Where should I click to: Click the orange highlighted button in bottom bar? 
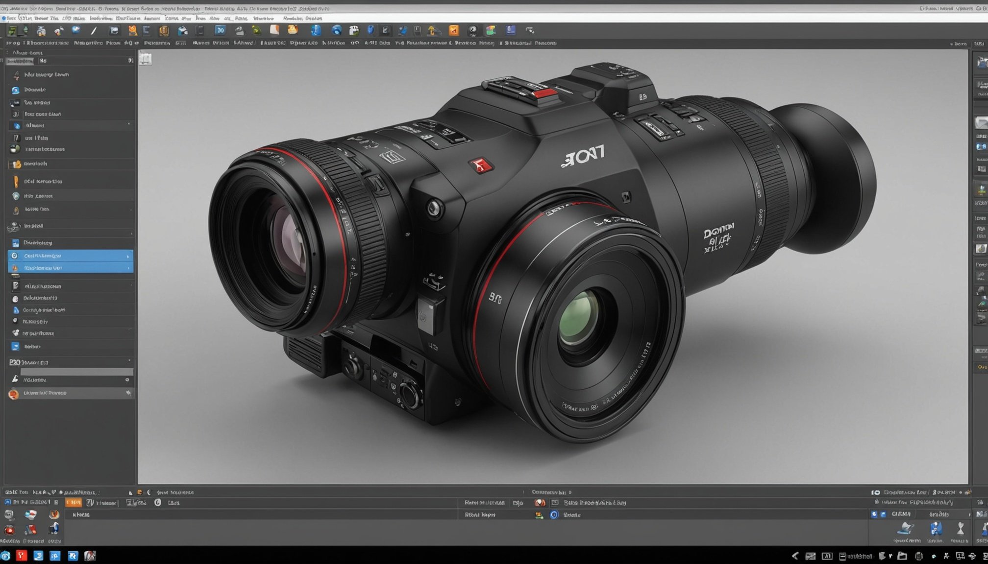74,503
